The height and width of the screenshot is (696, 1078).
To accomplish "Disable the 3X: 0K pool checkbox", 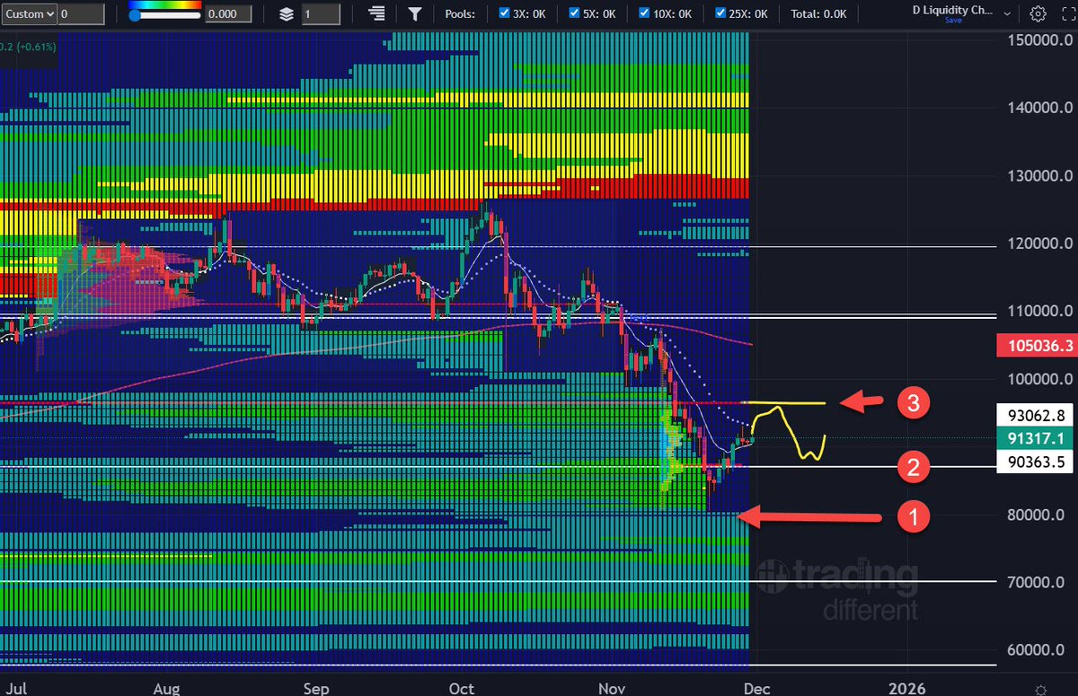I will coord(505,13).
